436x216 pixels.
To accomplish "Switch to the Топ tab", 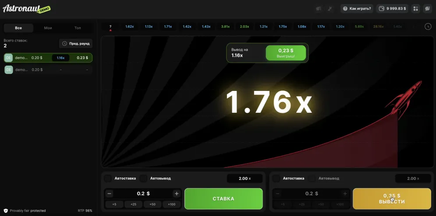I will click(78, 28).
